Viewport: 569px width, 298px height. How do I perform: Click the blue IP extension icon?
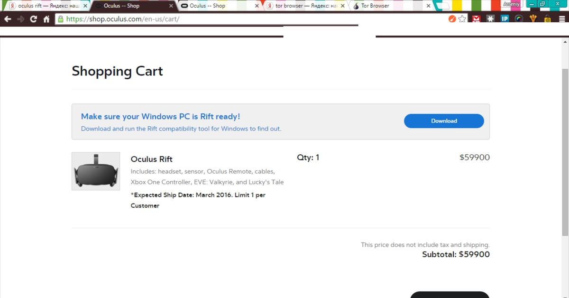[505, 19]
